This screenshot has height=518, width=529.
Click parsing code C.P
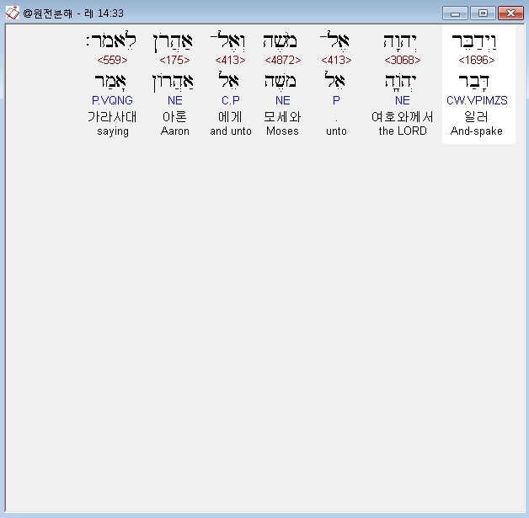[231, 100]
